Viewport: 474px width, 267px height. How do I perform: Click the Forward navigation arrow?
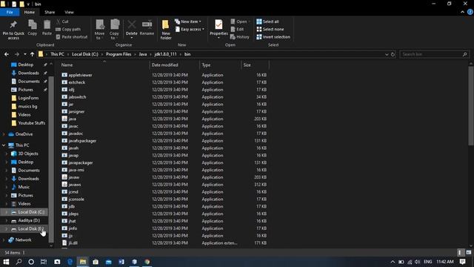pyautogui.click(x=16, y=54)
